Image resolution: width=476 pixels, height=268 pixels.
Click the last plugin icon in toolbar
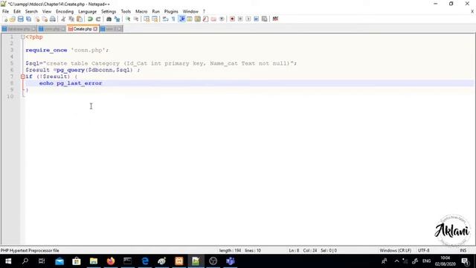pyautogui.click(x=275, y=19)
